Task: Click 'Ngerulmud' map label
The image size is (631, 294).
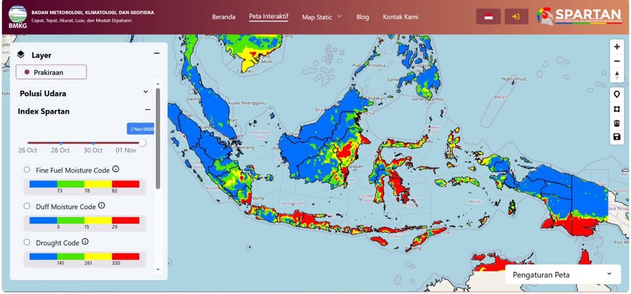Action: point(513,79)
